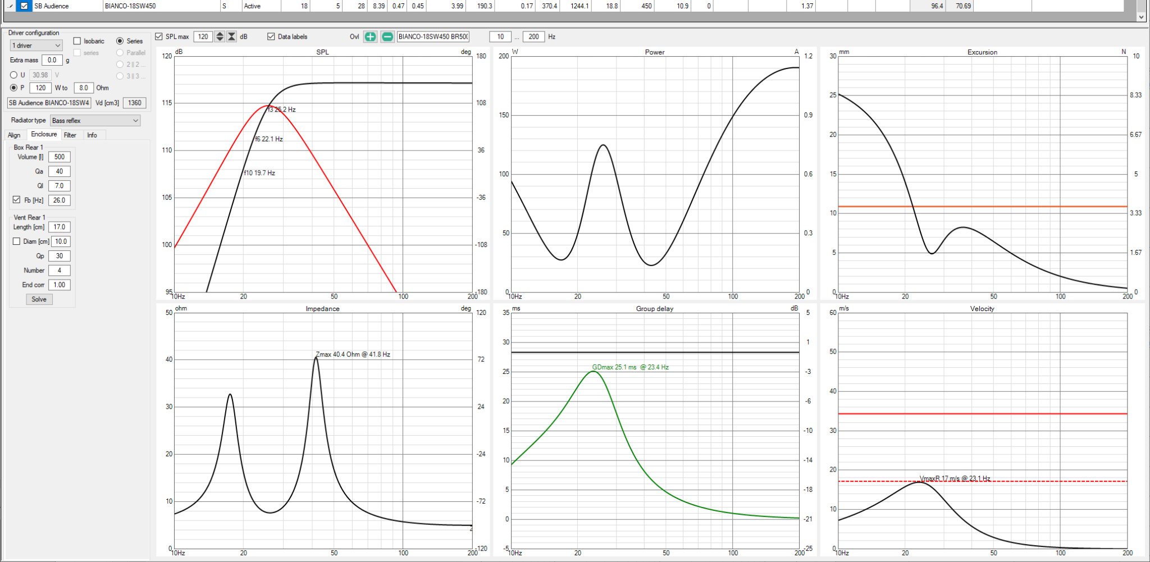Click the Vd [cm3] 1360 field
The height and width of the screenshot is (562, 1150).
[x=135, y=103]
